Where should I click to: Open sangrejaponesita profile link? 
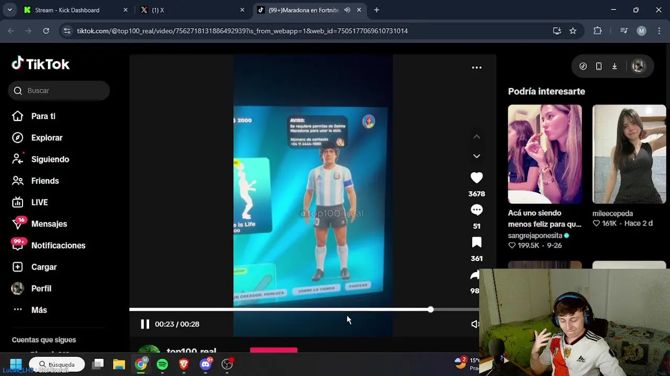click(x=535, y=236)
